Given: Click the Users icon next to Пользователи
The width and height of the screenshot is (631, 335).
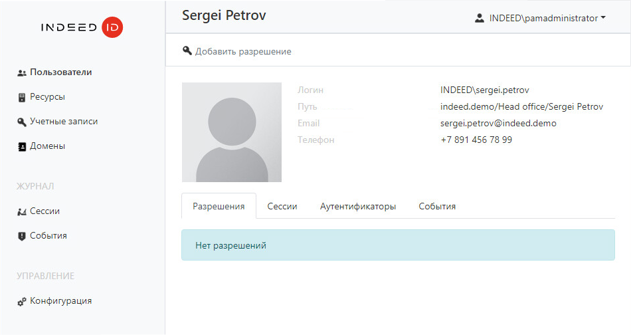Looking at the screenshot, I should coord(21,73).
